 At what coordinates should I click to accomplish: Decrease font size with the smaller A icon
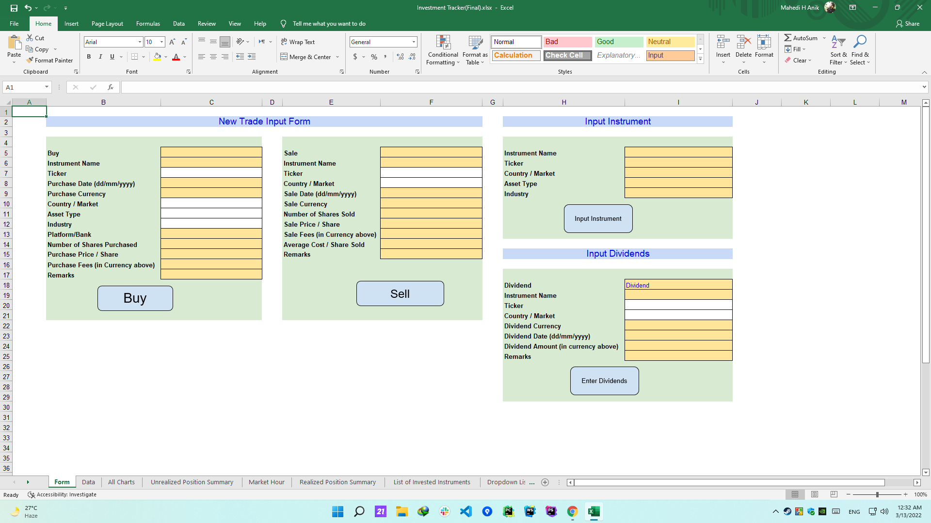point(184,42)
